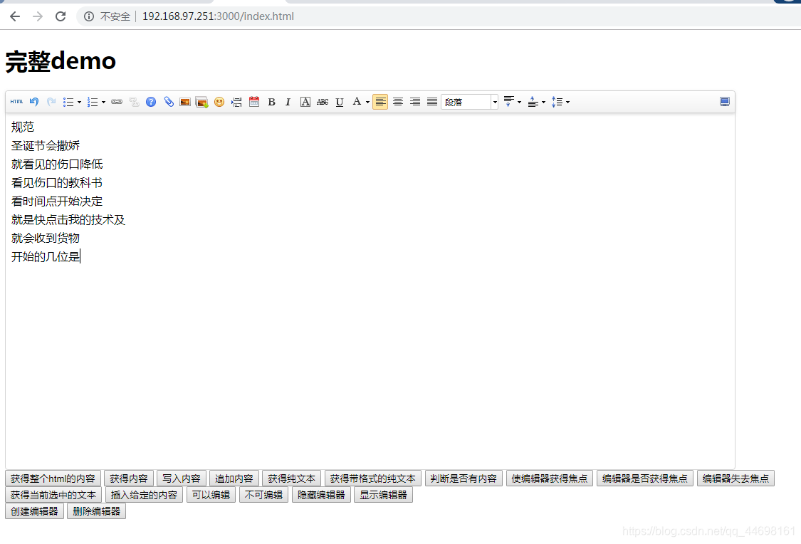
Task: Open the numbered list style dropdown arrow
Action: pos(104,102)
